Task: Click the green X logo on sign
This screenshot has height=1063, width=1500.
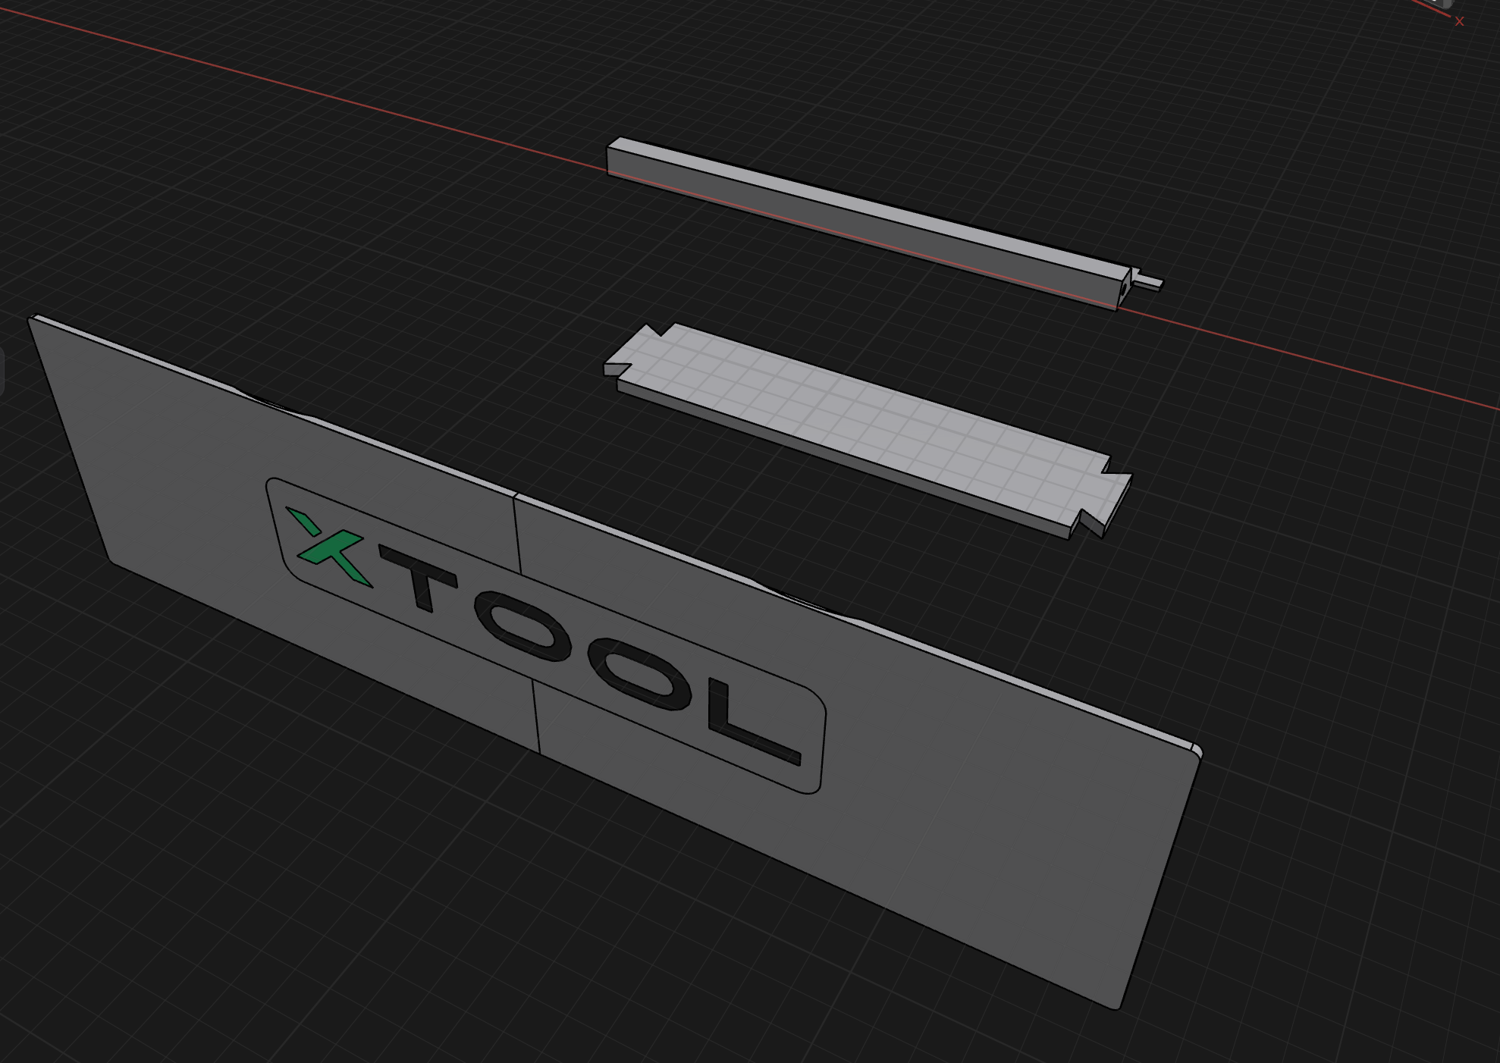Action: click(x=330, y=547)
